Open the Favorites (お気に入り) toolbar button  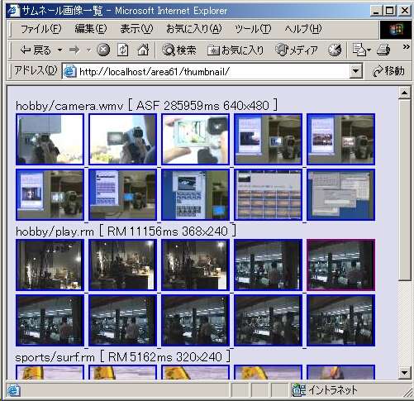[x=236, y=50]
